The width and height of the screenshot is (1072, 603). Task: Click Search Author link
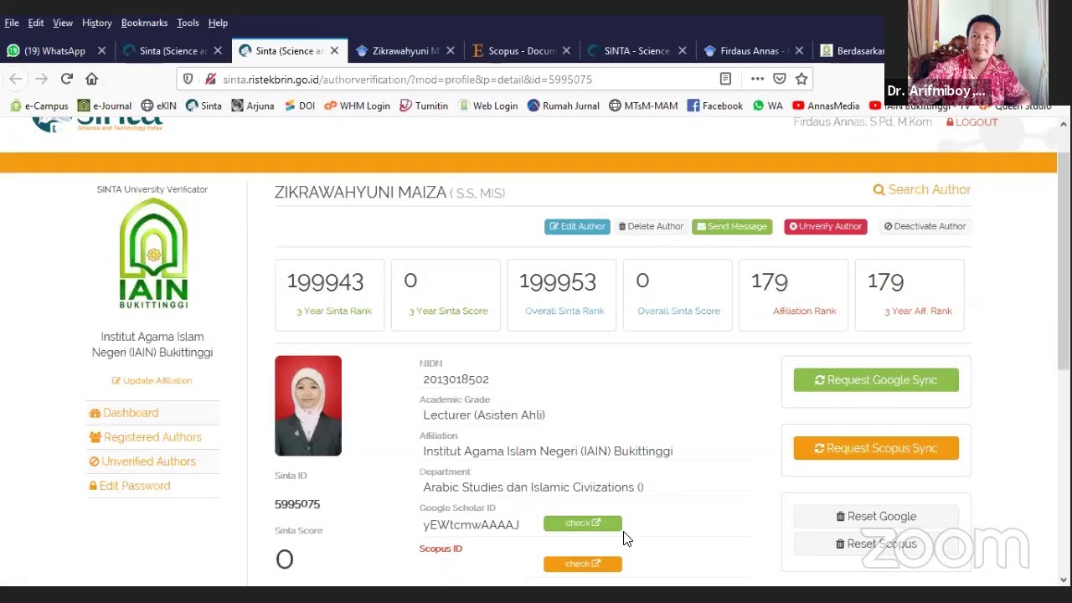922,190
